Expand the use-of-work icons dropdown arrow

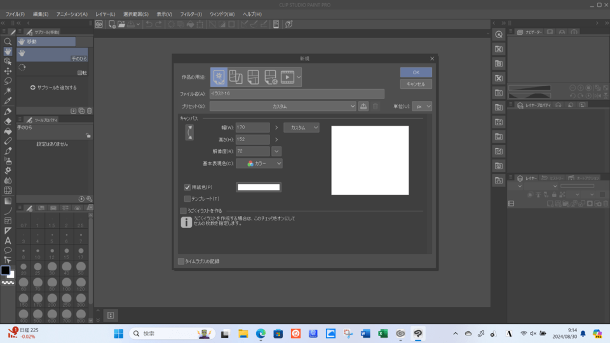[299, 77]
